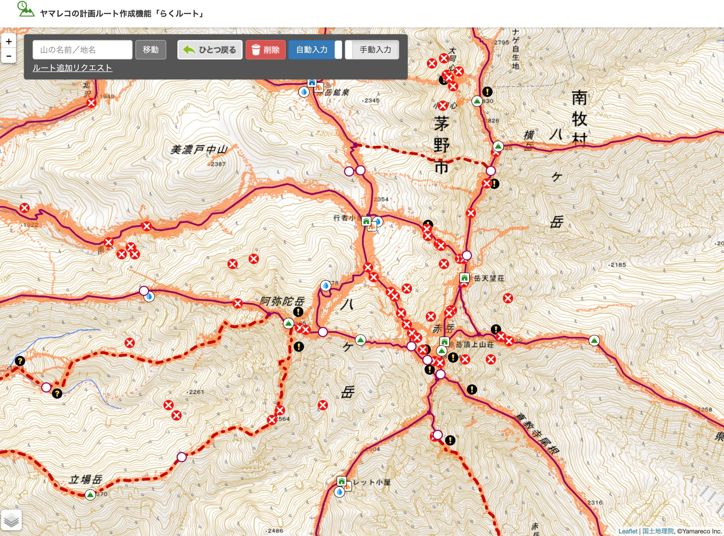Click the hut icon at 赤岳頂上山荘

[444, 341]
